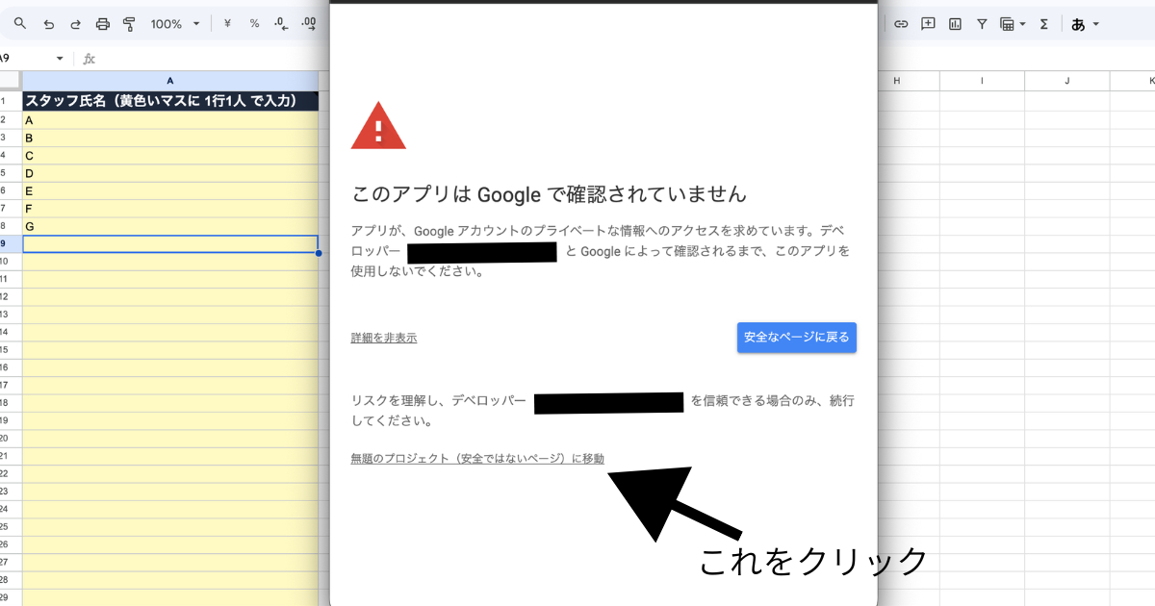The width and height of the screenshot is (1155, 606).
Task: Click the insert link icon
Action: (901, 24)
